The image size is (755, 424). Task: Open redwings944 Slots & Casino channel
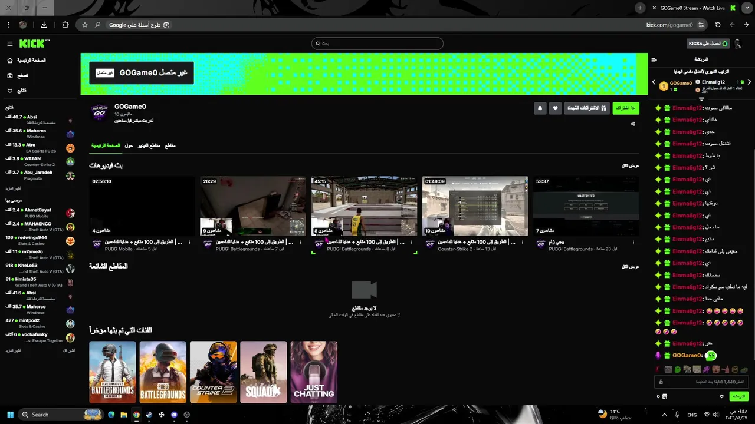tap(40, 240)
